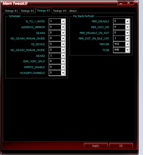Open the About tab
The height and width of the screenshot is (155, 143).
[x=73, y=11]
